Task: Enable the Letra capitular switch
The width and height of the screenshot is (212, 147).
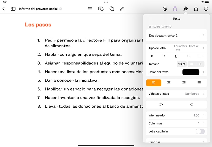Action: 200,131
